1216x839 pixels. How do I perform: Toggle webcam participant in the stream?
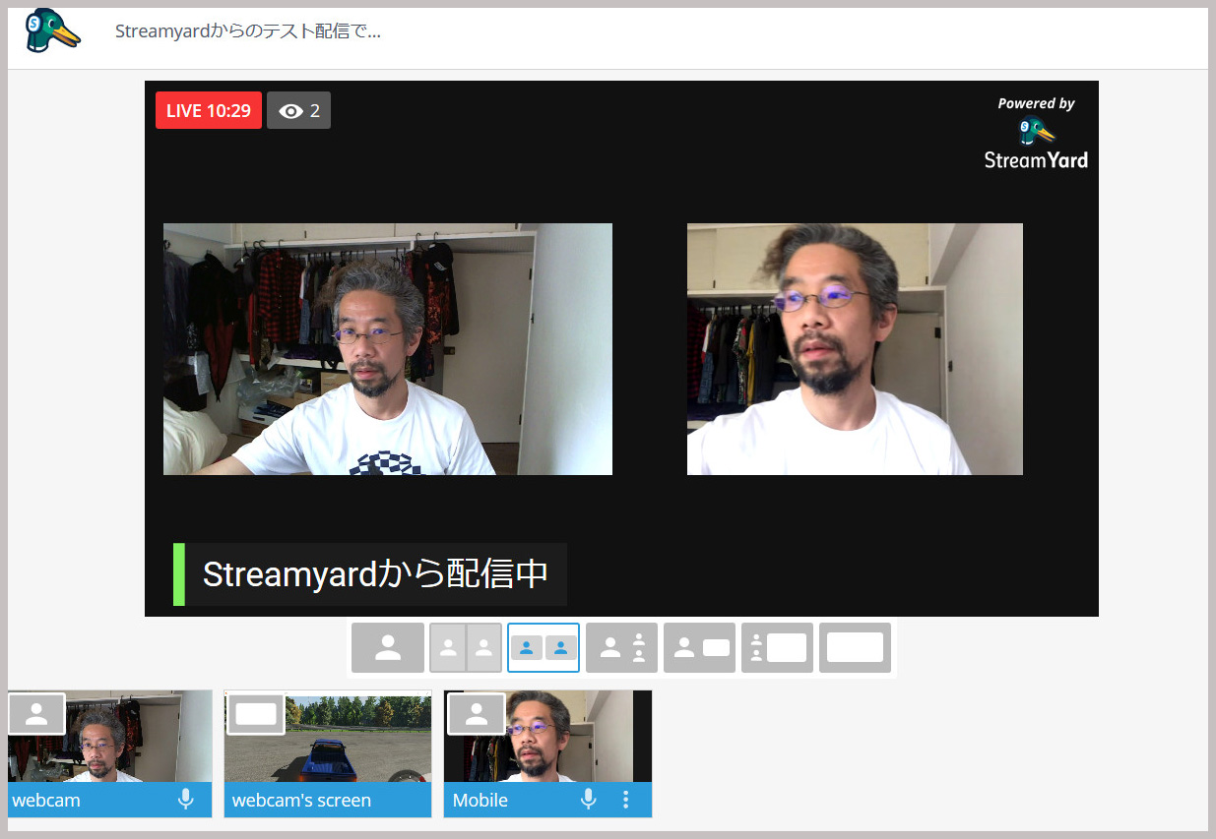coord(36,714)
